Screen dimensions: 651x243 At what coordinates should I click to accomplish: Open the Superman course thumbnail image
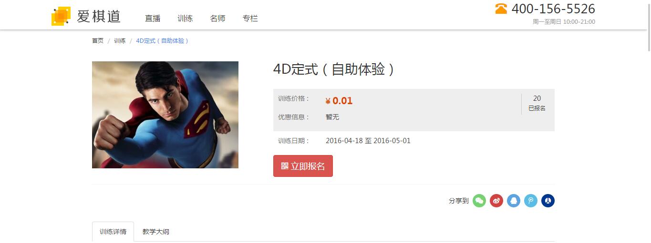click(165, 115)
